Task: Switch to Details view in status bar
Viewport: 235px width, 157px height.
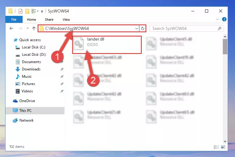Action: 216,147
